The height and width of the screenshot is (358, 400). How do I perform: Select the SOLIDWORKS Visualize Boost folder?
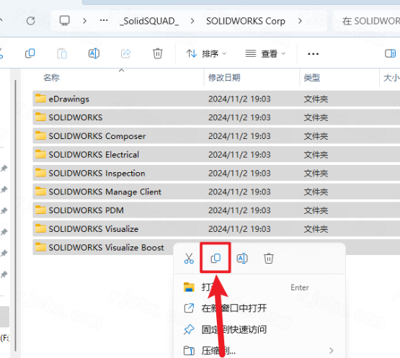[x=103, y=247]
